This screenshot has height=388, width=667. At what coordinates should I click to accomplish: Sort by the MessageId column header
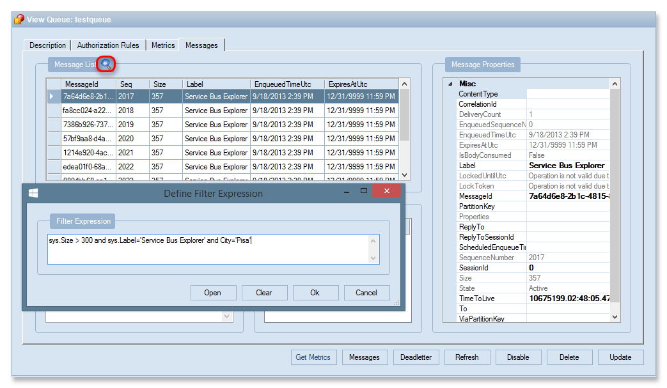90,84
